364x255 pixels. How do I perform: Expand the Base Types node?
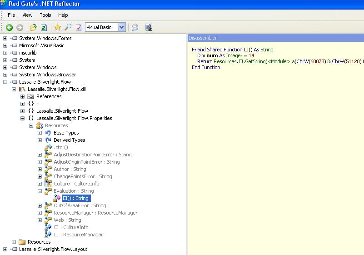(40, 133)
